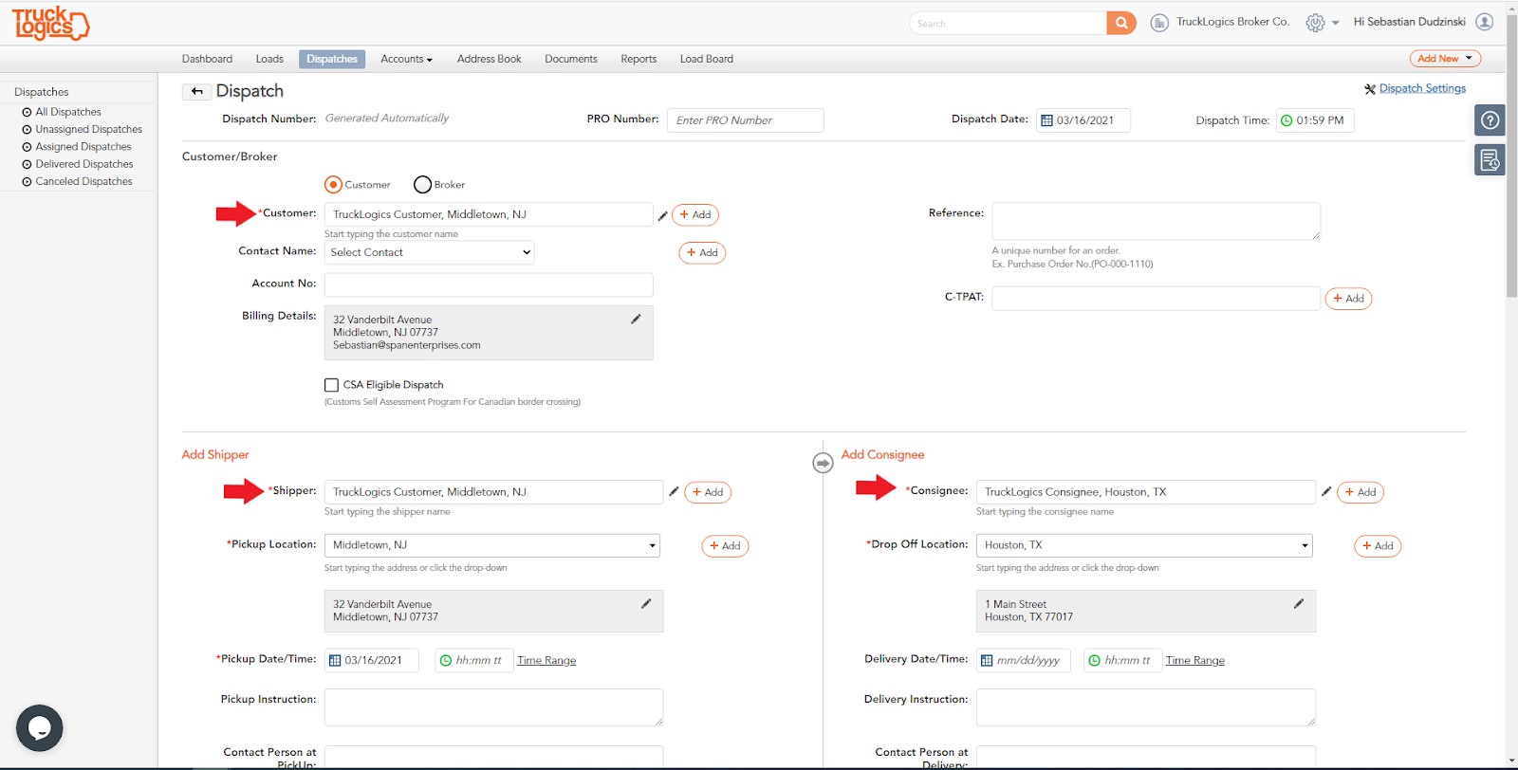Click the top Search input field
1518x770 pixels.
click(1008, 23)
